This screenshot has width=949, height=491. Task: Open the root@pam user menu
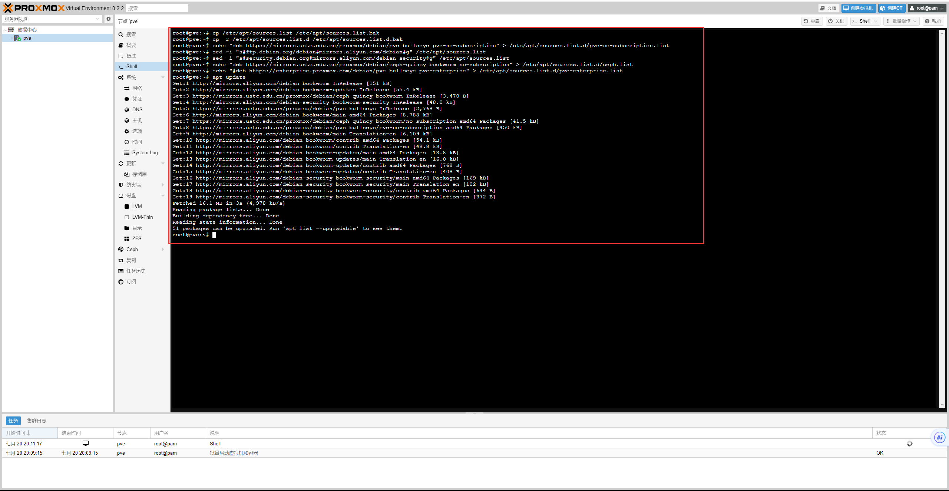[x=926, y=8]
